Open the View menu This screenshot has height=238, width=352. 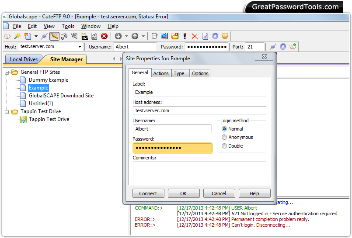49,26
